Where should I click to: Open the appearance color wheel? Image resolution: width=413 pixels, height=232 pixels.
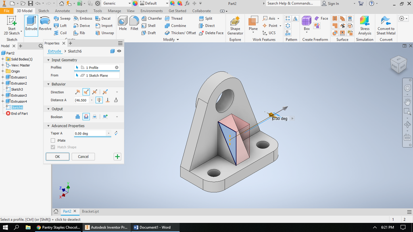(x=135, y=3)
